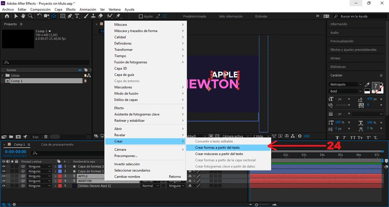389x207 pixels.
Task: Click the red label swatch of layer 5
Action: pyautogui.click(x=60, y=186)
